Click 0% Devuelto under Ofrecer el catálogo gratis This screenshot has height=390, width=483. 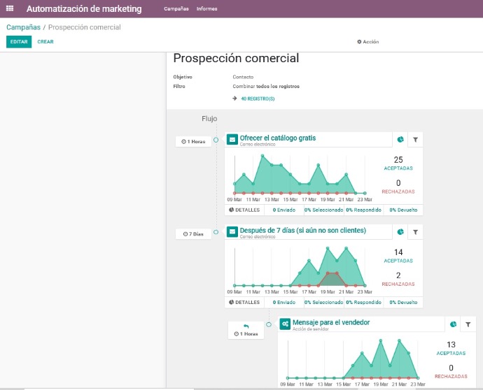[403, 210]
